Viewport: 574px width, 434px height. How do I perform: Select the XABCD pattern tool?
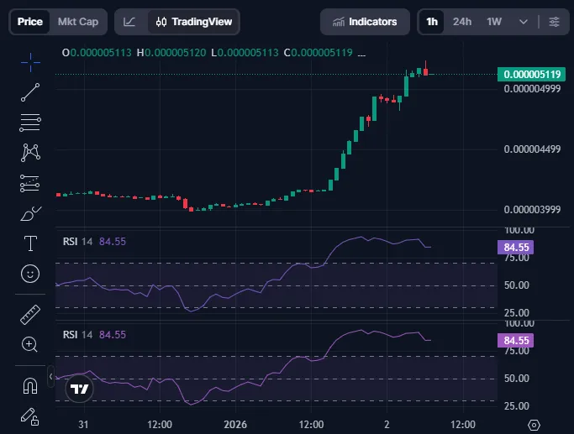point(30,153)
